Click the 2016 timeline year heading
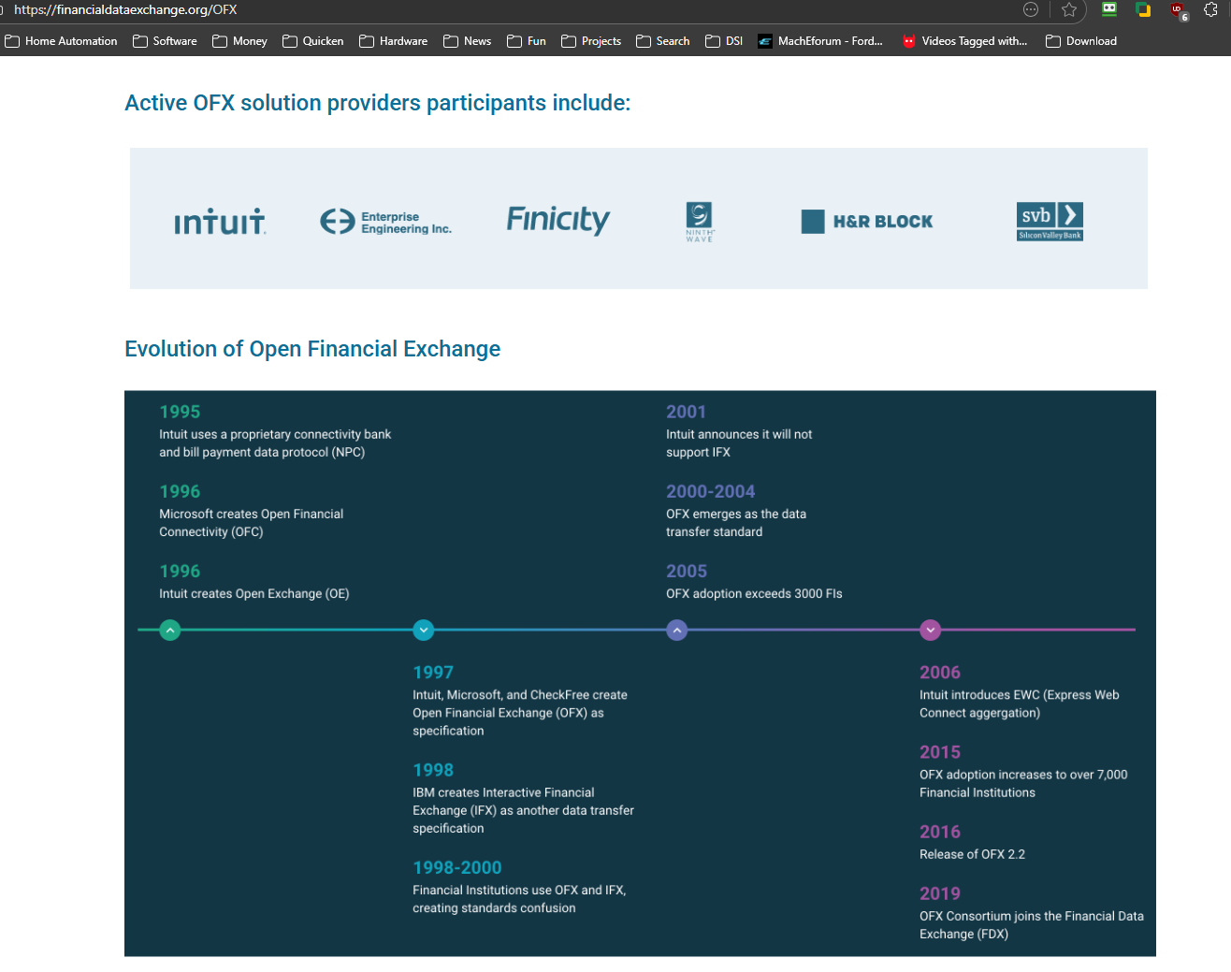 [x=940, y=833]
